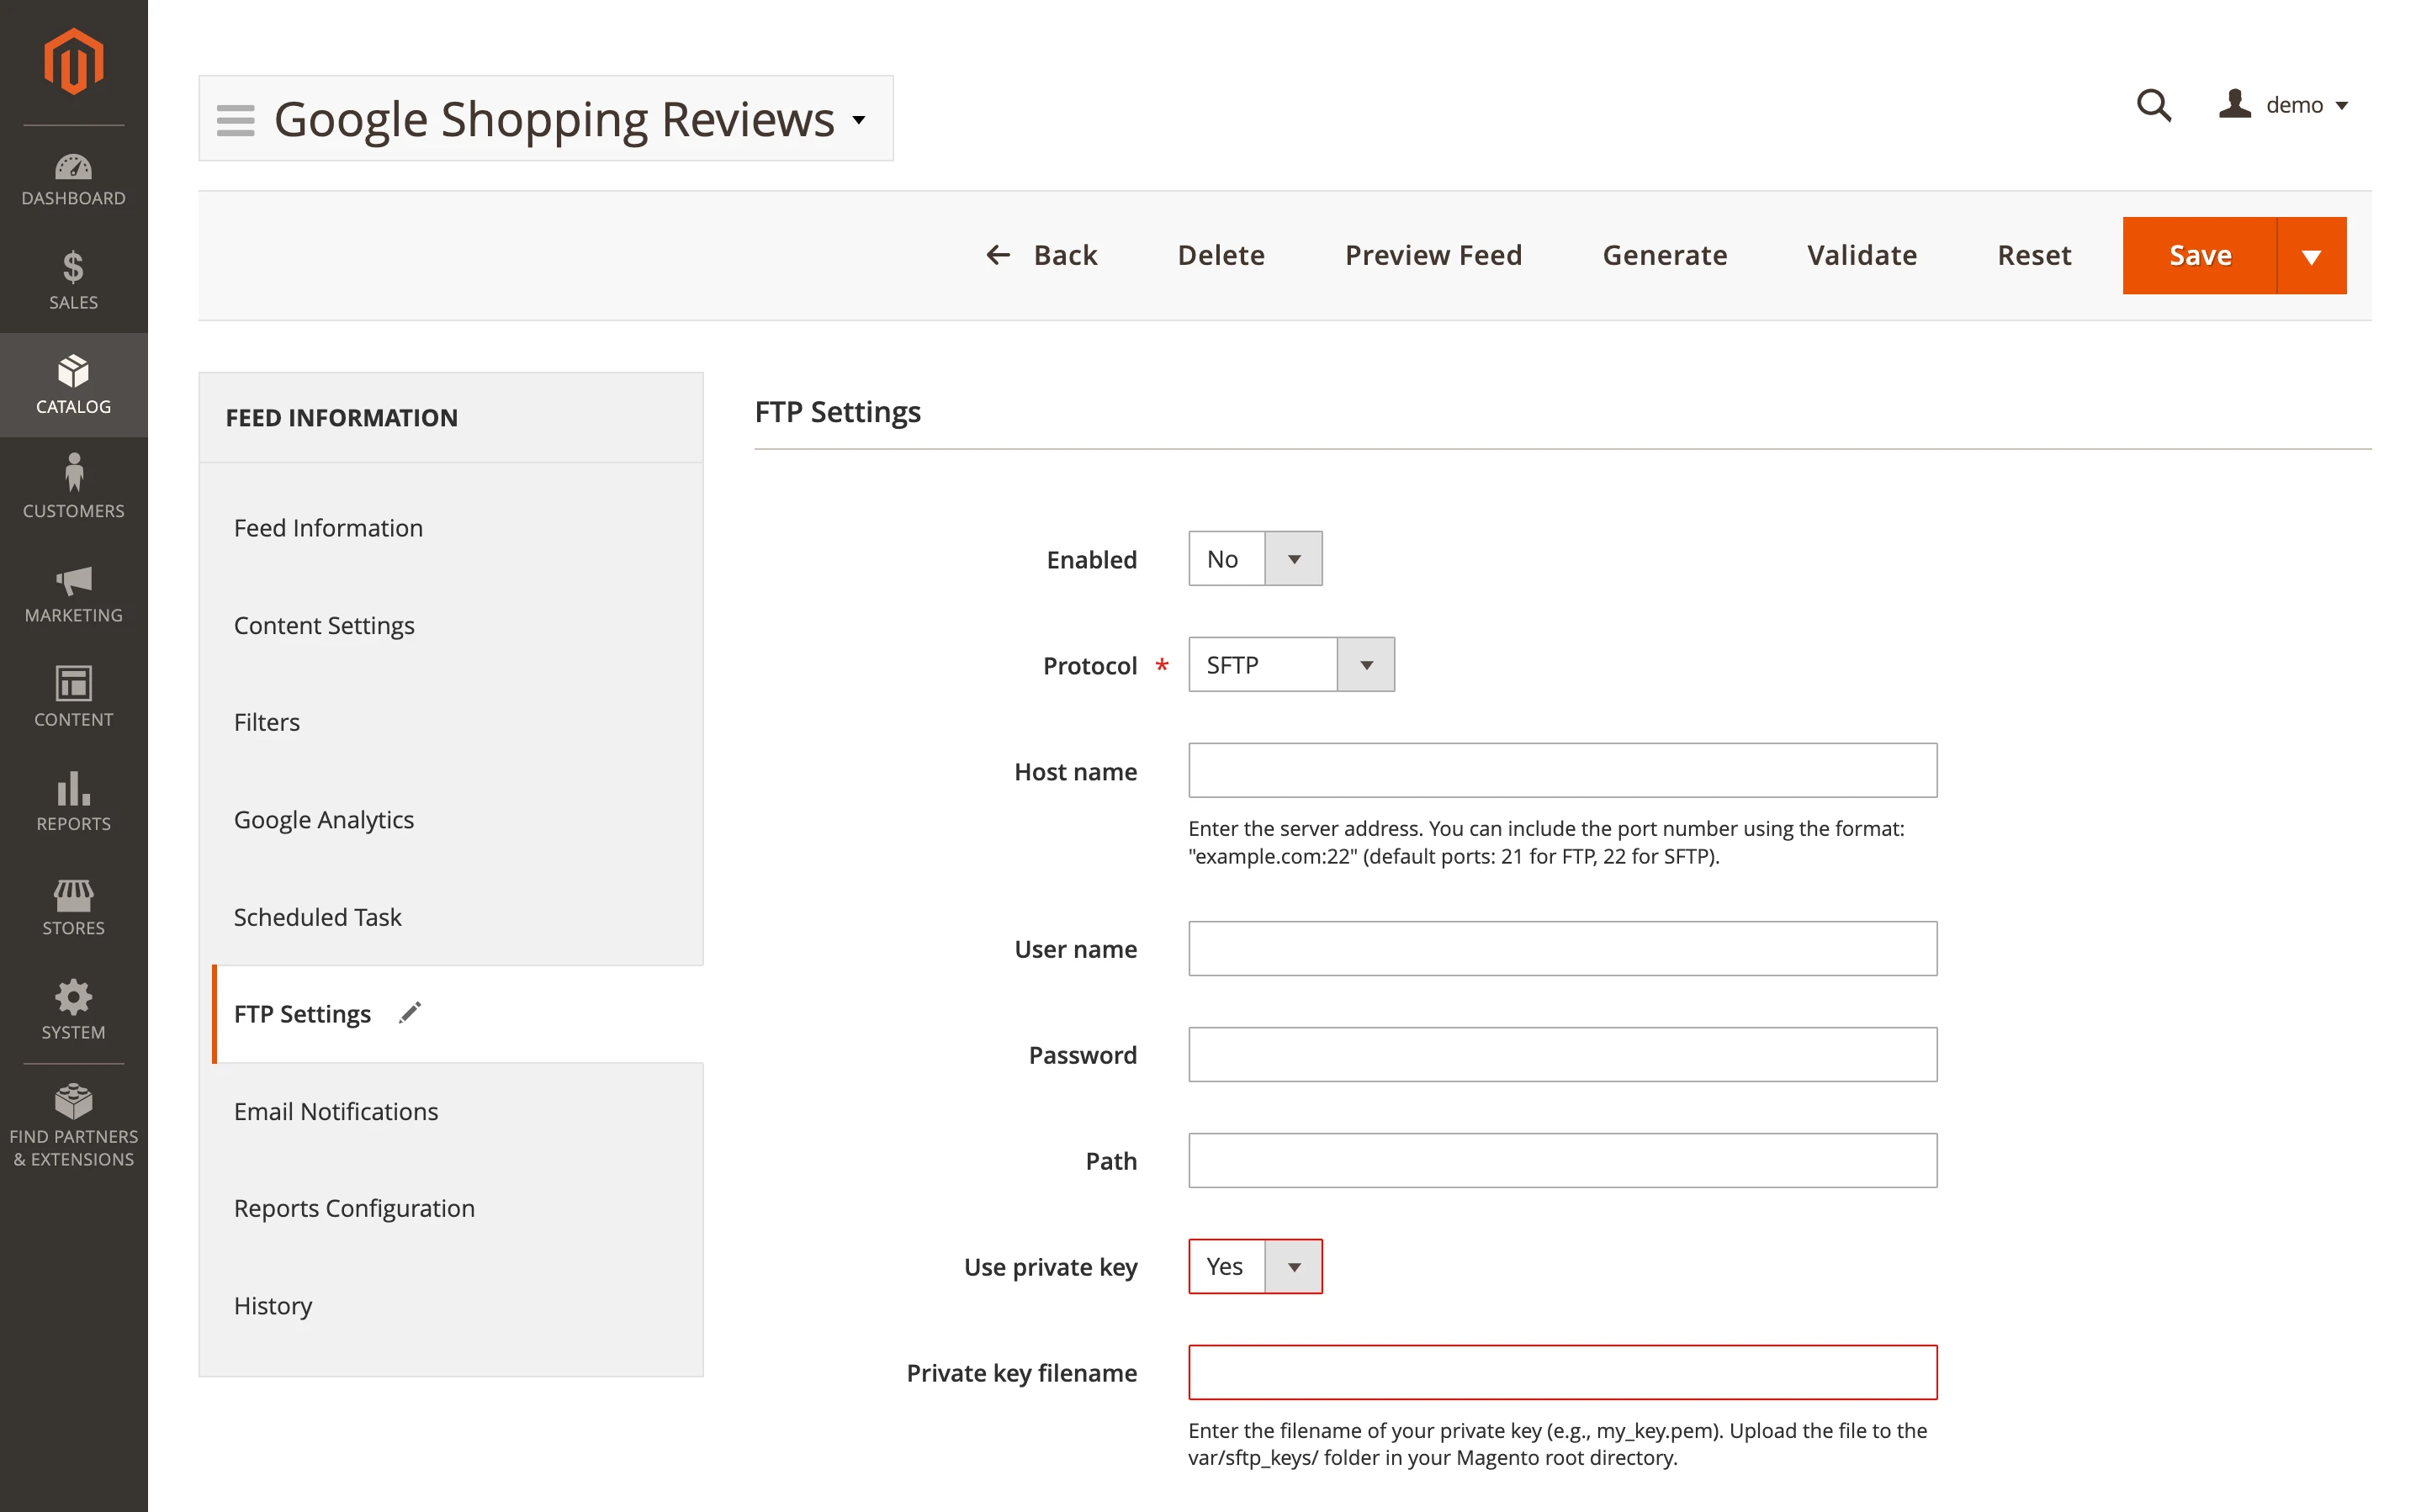This screenshot has width=2421, height=1512.
Task: Click into the Host name field
Action: pyautogui.click(x=1561, y=770)
